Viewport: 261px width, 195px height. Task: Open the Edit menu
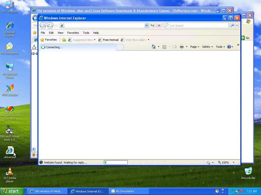click(x=51, y=33)
